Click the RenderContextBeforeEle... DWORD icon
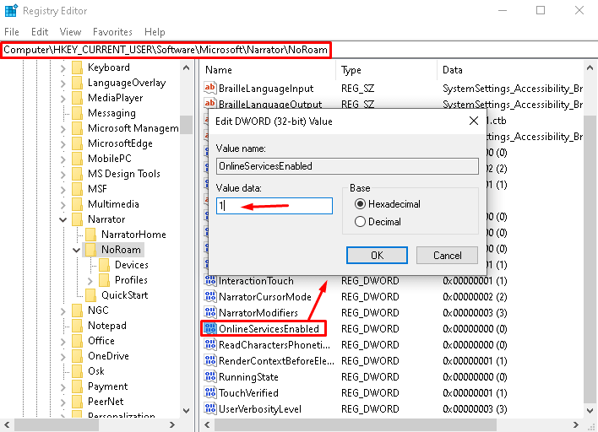The width and height of the screenshot is (598, 432). pos(210,360)
